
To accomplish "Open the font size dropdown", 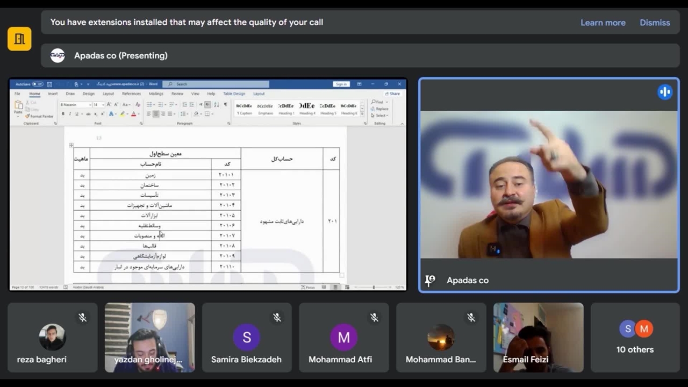I will pos(102,105).
